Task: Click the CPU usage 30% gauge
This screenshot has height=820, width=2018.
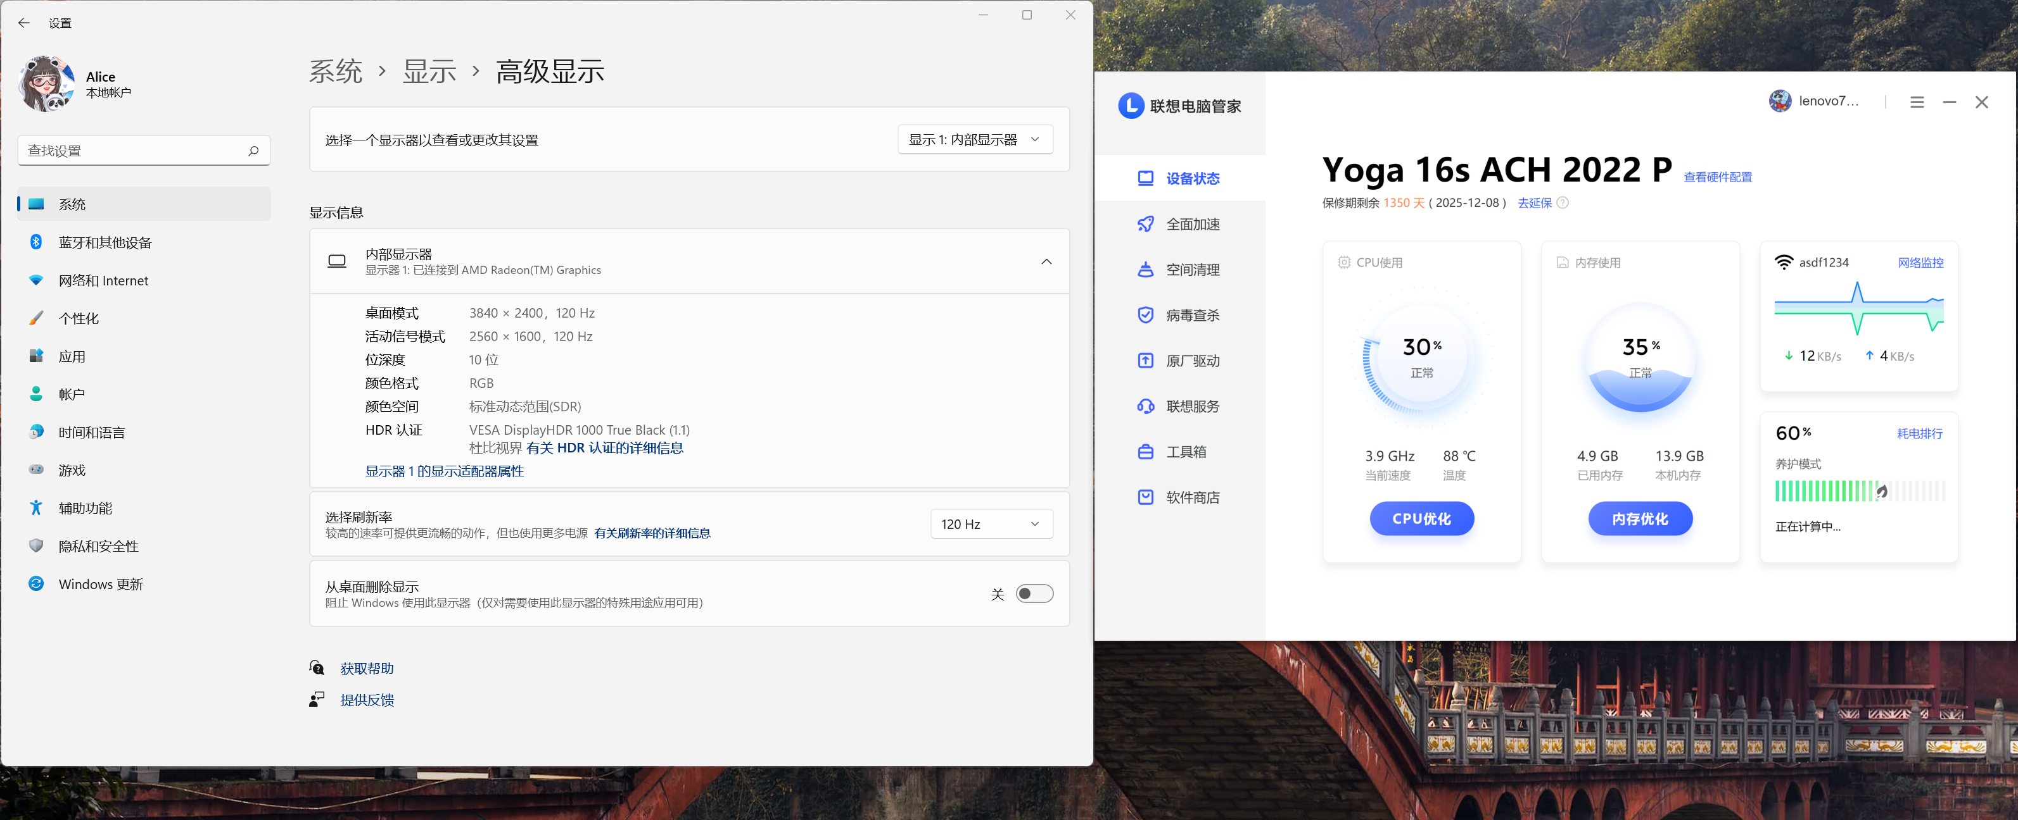Action: (x=1421, y=357)
